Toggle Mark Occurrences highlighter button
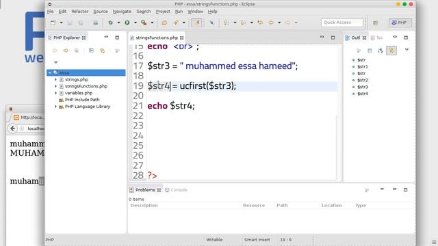This screenshot has height=246, width=438. [196, 23]
